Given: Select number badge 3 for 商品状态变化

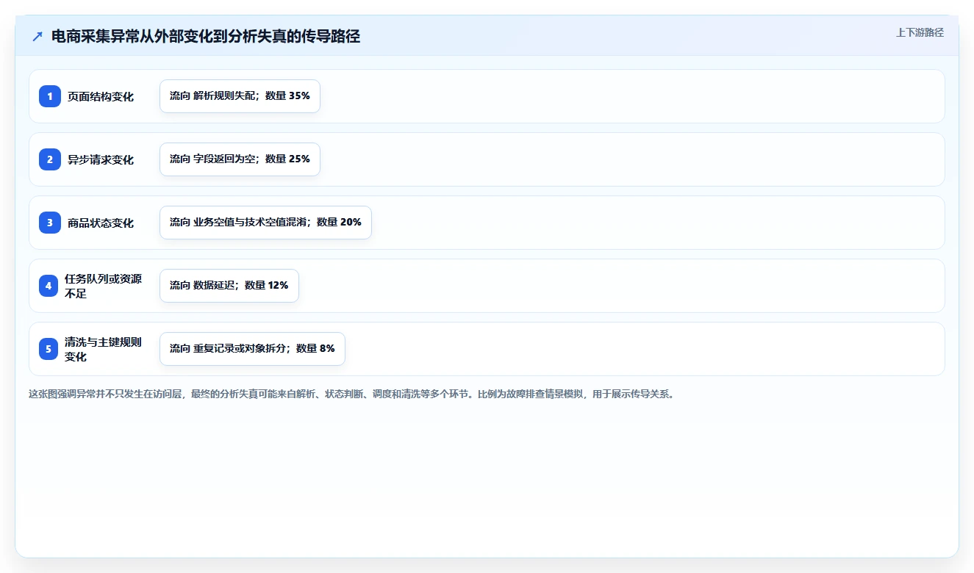Looking at the screenshot, I should click(x=50, y=223).
